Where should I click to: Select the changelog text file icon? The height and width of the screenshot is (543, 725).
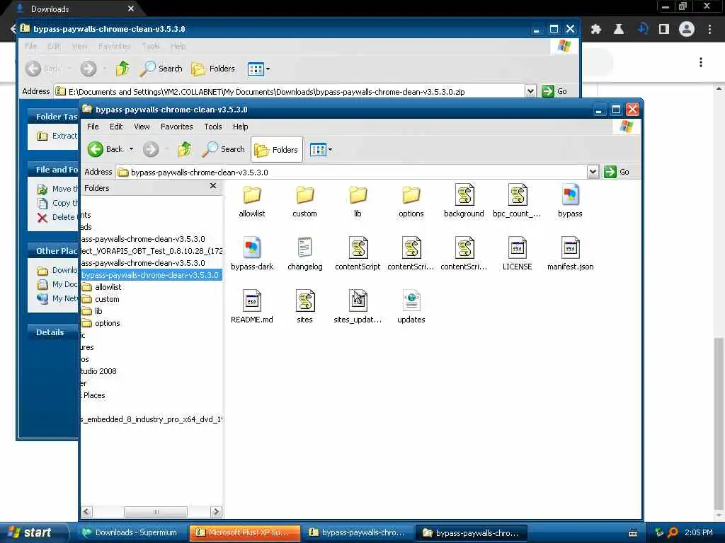click(x=304, y=247)
